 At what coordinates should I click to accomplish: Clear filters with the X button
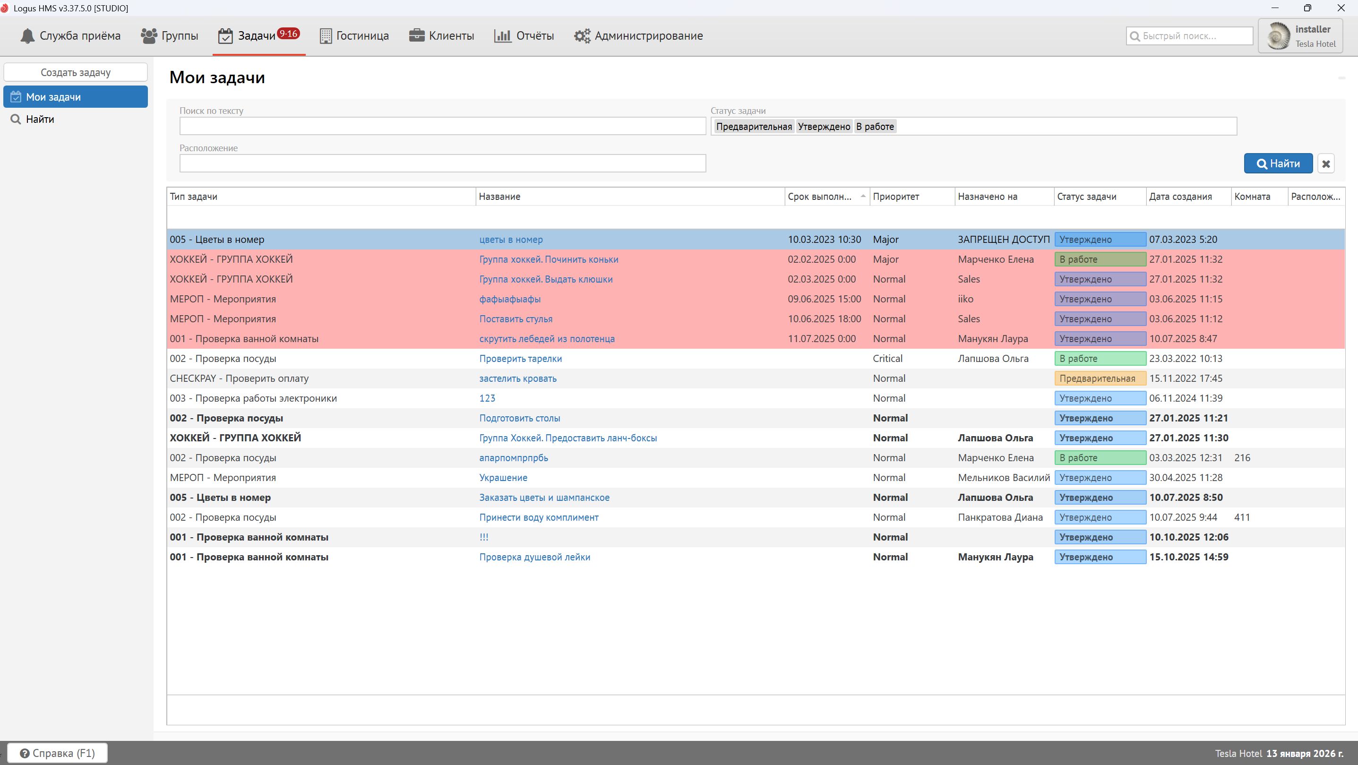coord(1326,163)
